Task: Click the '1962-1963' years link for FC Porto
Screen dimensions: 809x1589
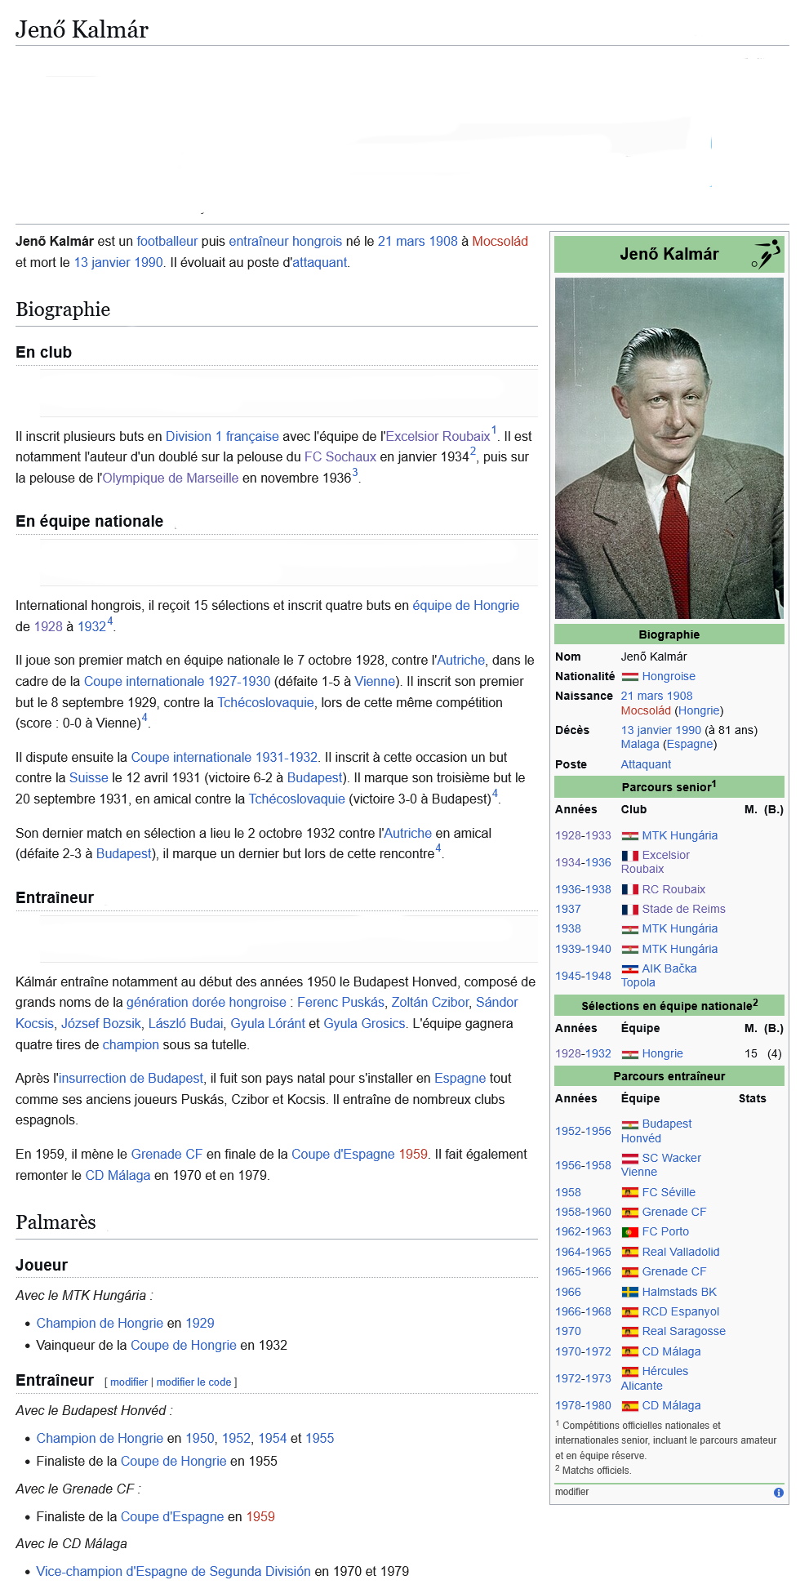Action: (x=583, y=1231)
